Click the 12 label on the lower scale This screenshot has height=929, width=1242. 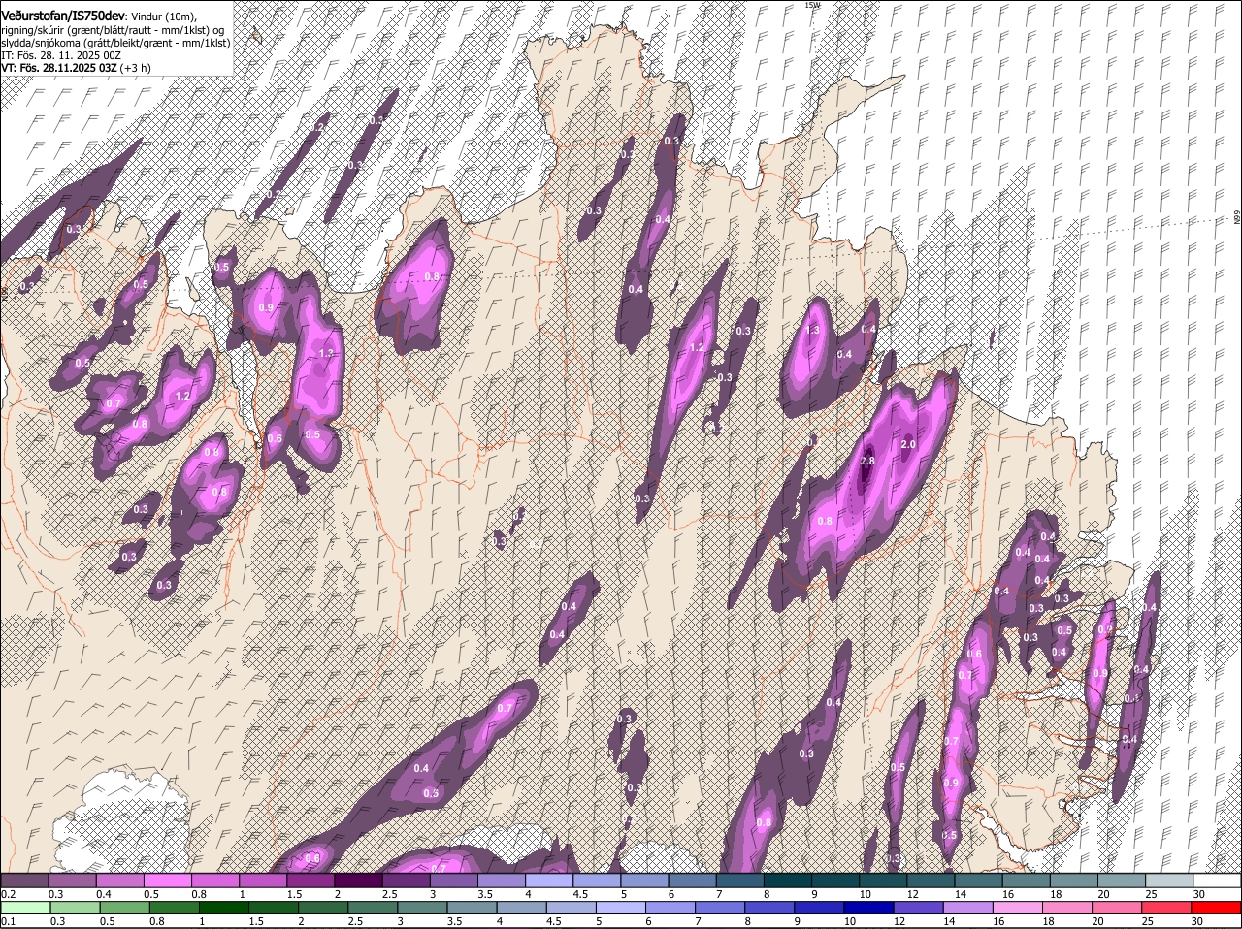(899, 921)
